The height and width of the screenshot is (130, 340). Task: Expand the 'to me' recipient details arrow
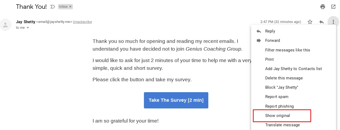pyautogui.click(x=28, y=28)
